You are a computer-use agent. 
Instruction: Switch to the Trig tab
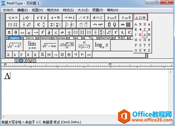(91, 38)
